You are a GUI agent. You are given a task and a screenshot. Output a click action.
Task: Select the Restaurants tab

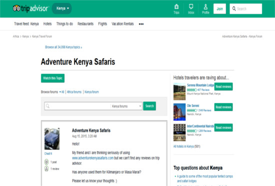[85, 24]
